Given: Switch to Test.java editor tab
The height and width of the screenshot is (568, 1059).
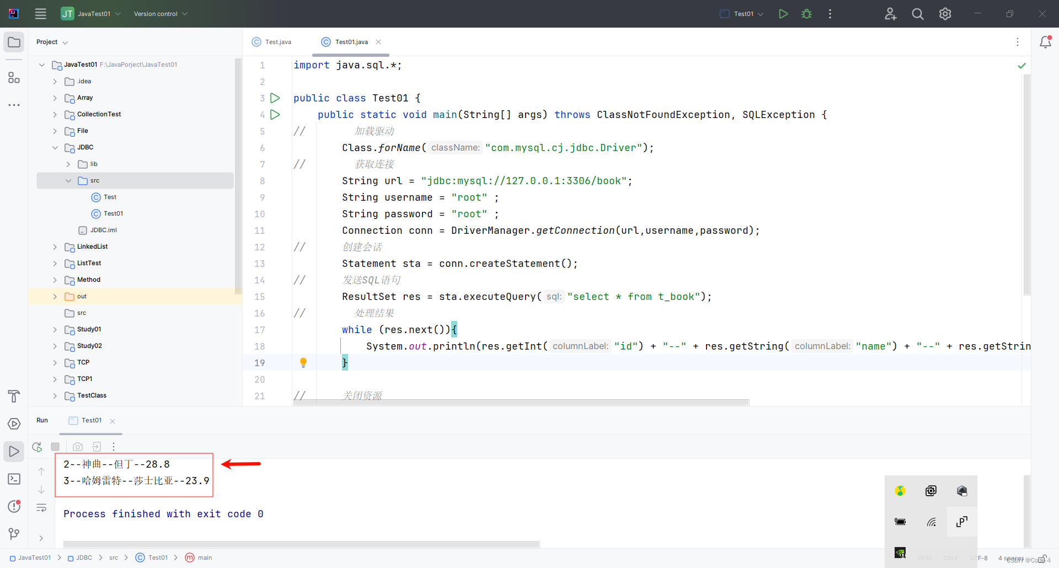Looking at the screenshot, I should (271, 42).
